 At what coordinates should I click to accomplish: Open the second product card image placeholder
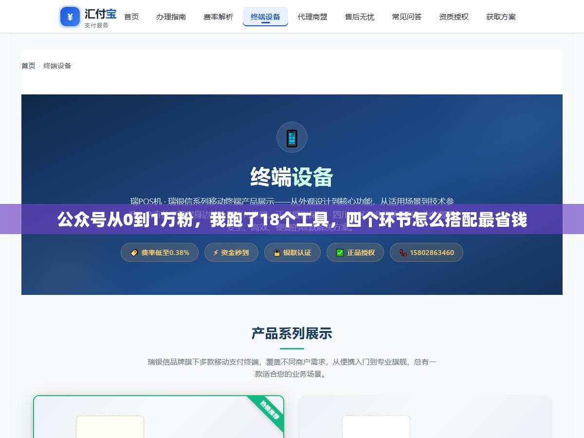point(376,427)
